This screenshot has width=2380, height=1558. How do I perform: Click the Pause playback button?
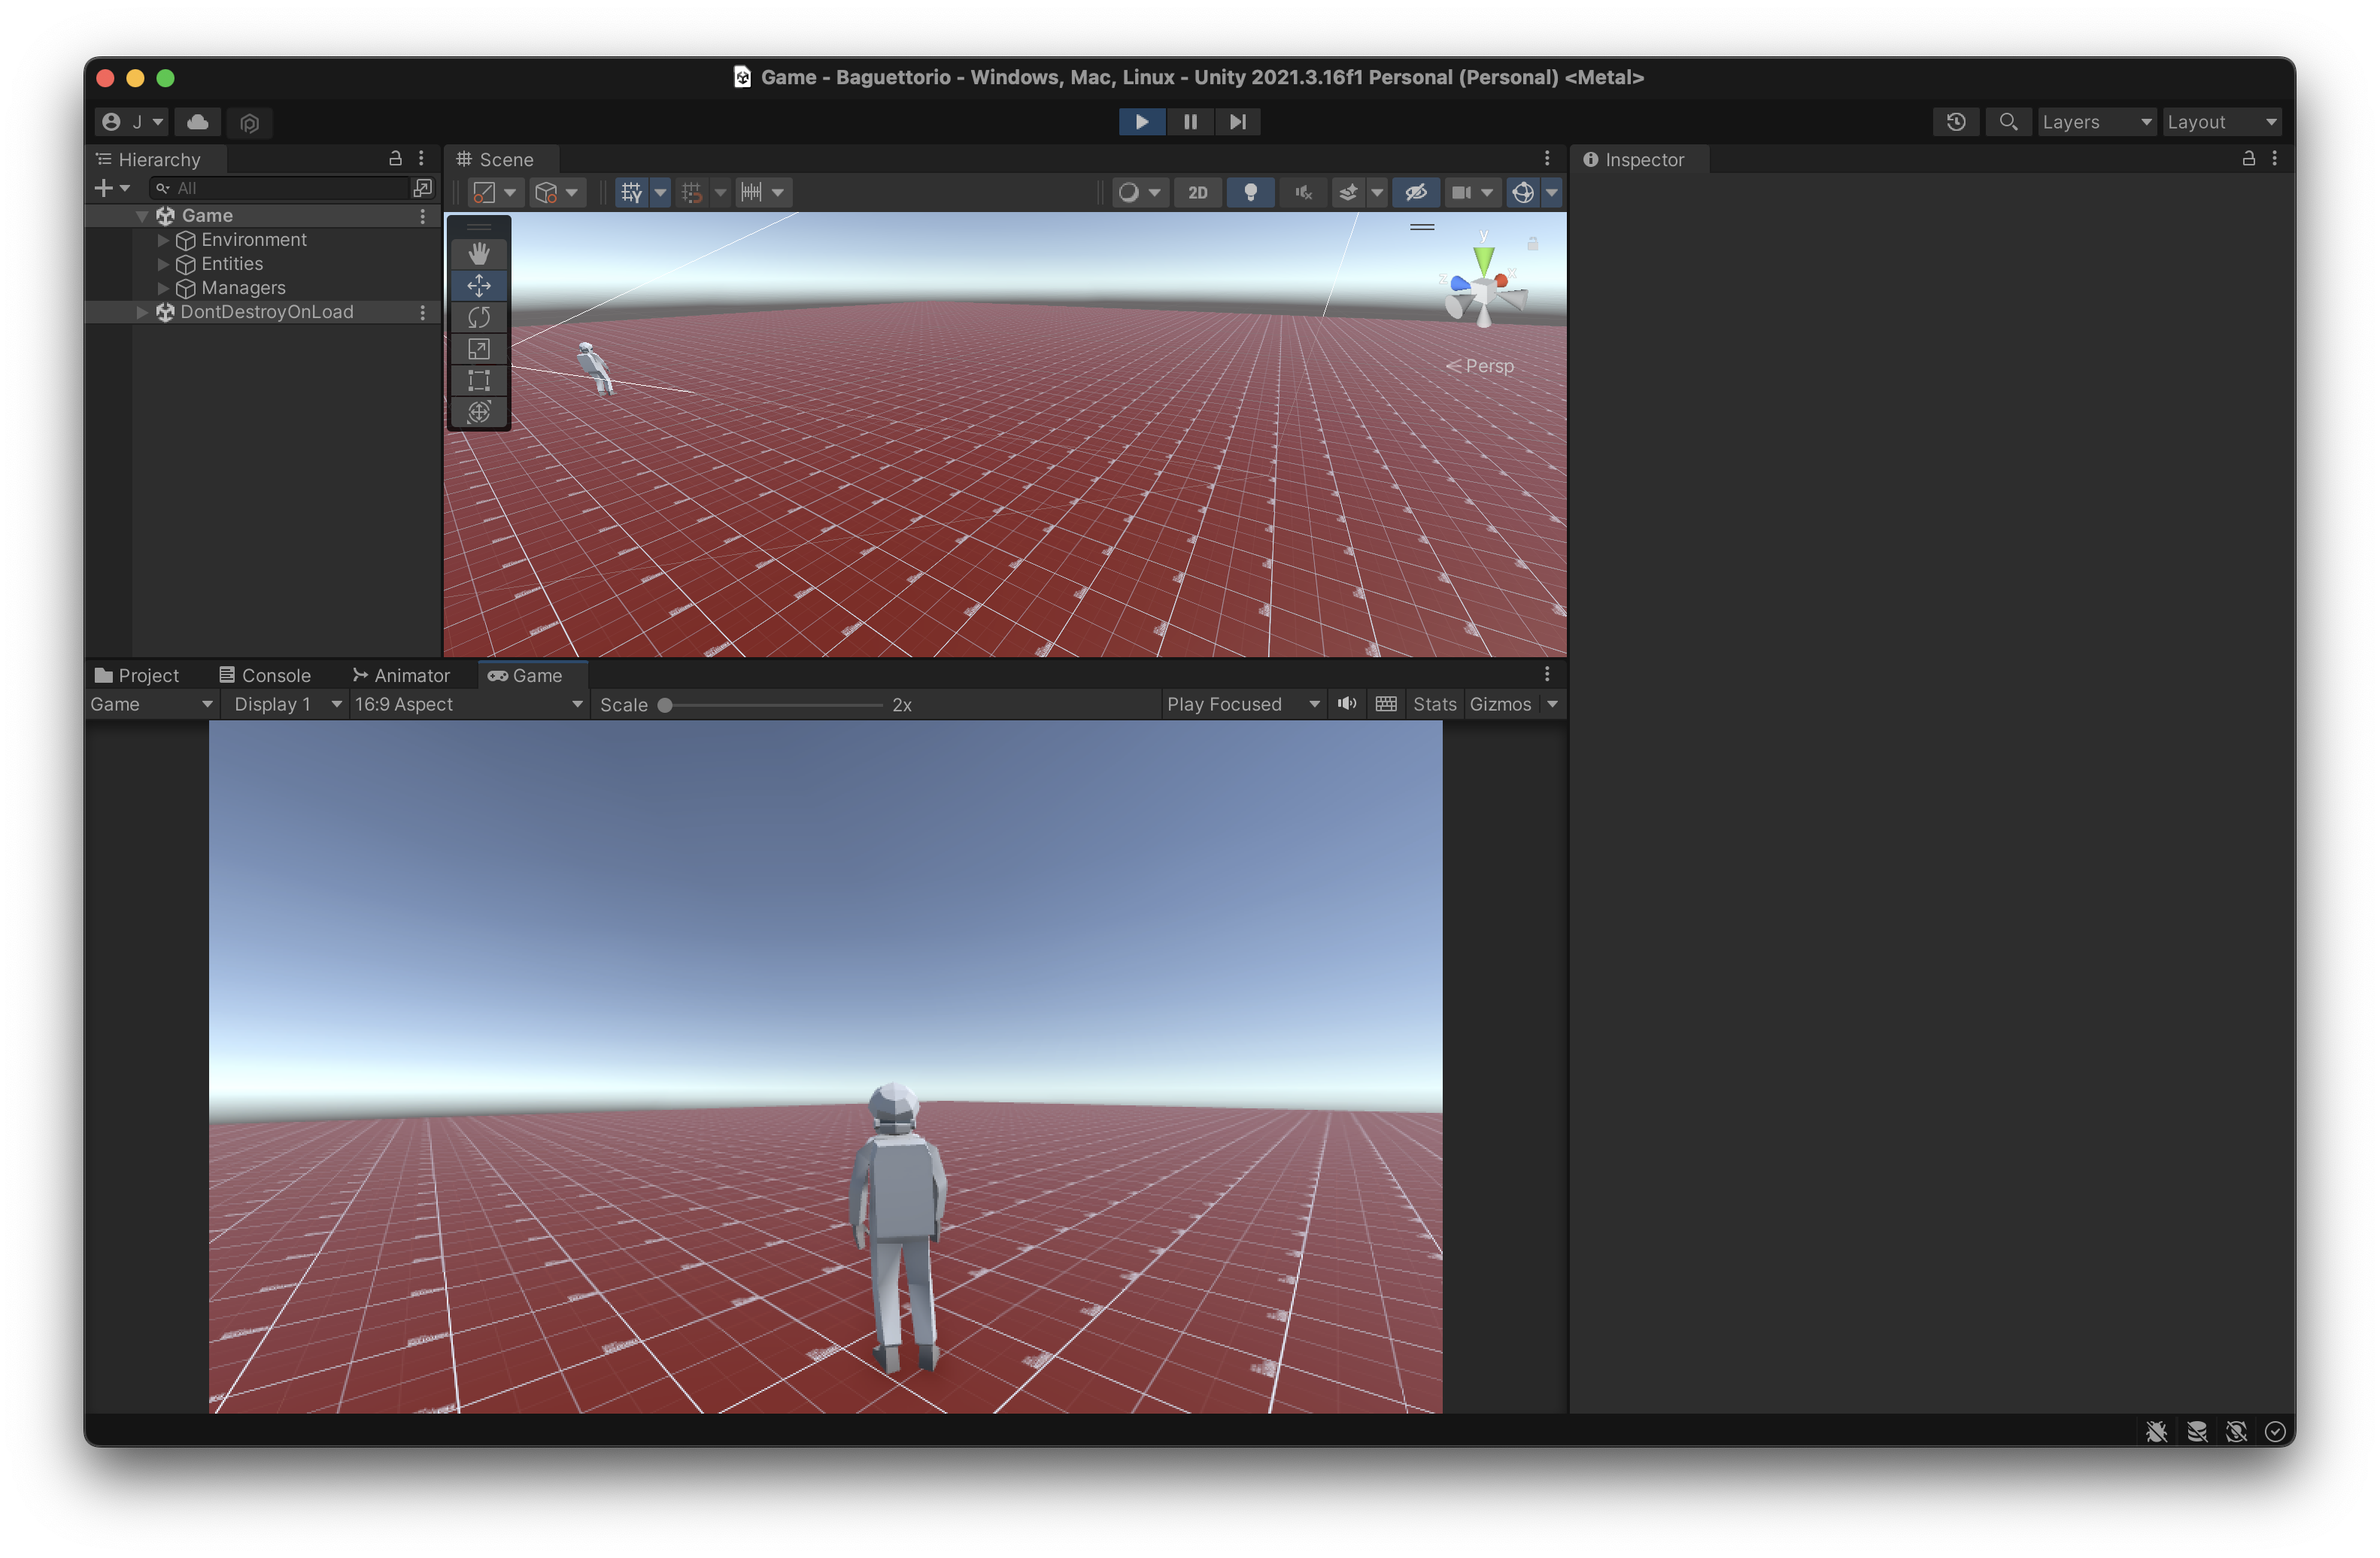pos(1190,122)
